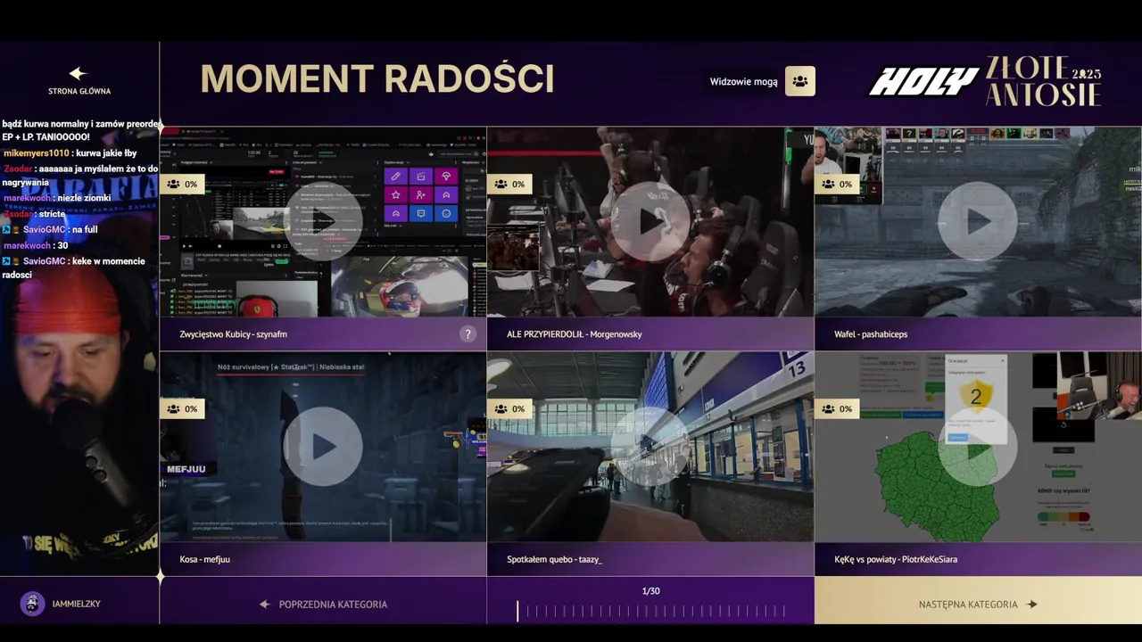Toggle the 'Widzowie mogą' viewers button
Screen dimensions: 1142x642
coord(800,81)
